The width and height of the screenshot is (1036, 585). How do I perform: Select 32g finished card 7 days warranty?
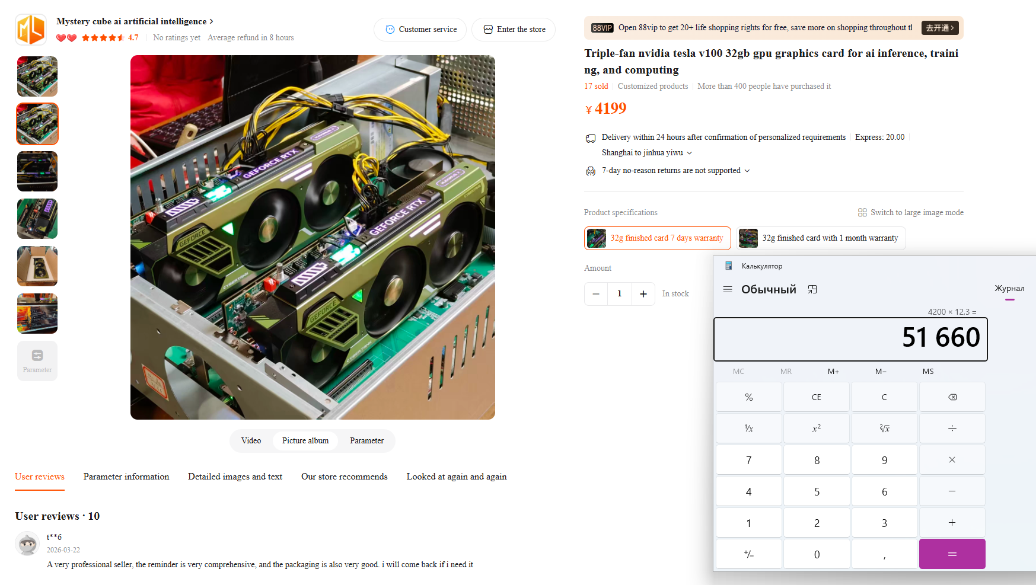658,238
